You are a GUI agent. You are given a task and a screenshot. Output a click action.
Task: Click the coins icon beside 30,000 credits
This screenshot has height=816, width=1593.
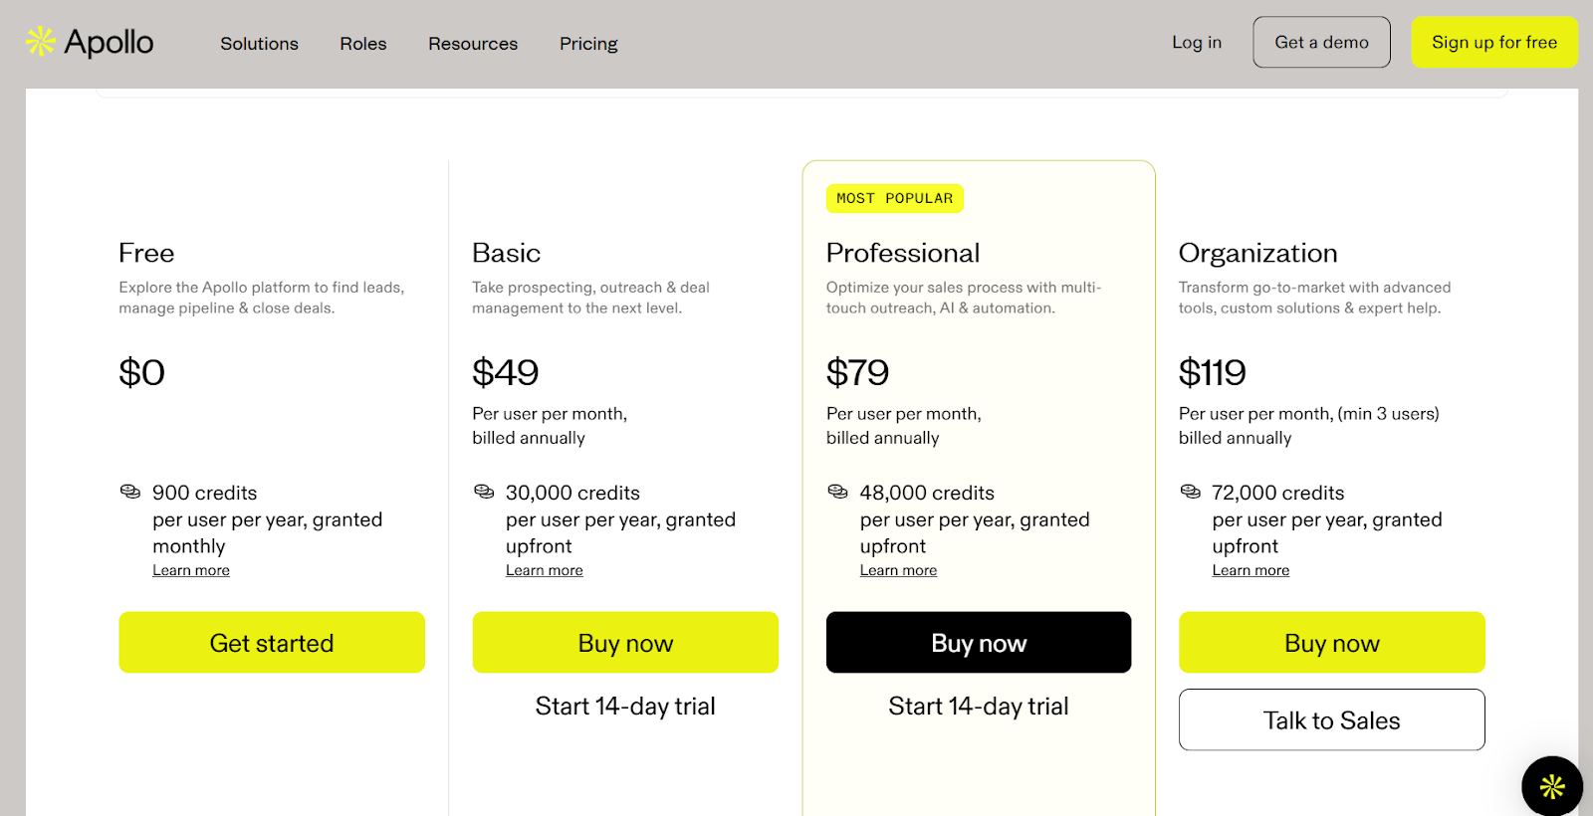click(x=484, y=492)
